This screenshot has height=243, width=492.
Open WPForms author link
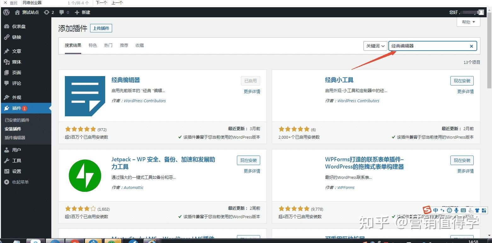[346, 187]
